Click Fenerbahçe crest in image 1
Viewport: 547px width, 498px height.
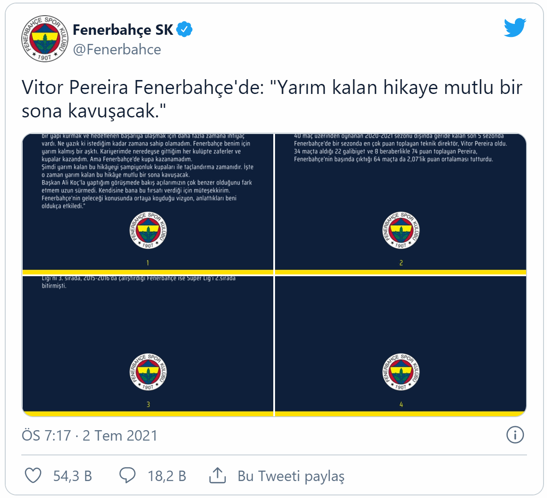148,231
